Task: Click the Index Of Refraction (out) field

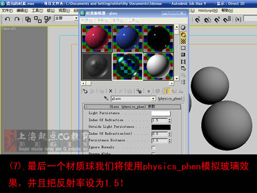Action: click(159, 134)
